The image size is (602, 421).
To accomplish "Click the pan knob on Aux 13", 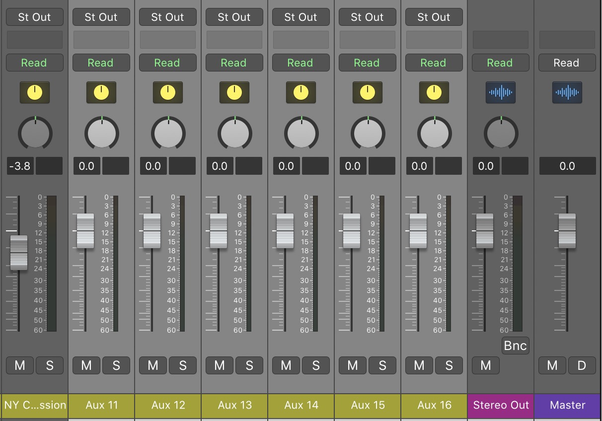I will tap(234, 133).
